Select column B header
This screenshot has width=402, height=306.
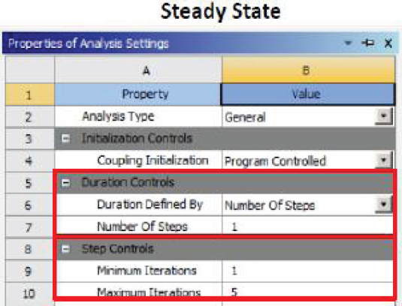coord(308,70)
